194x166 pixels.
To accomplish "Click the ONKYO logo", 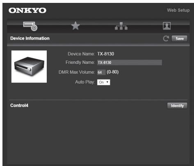I will [x=27, y=10].
